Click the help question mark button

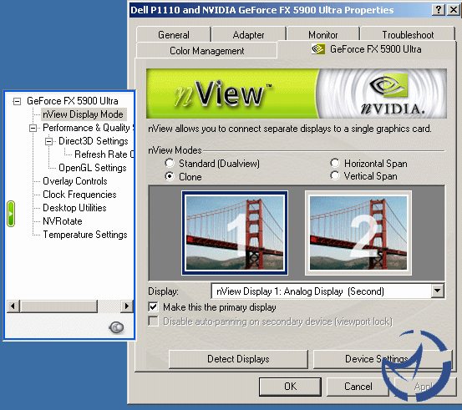tap(438, 10)
